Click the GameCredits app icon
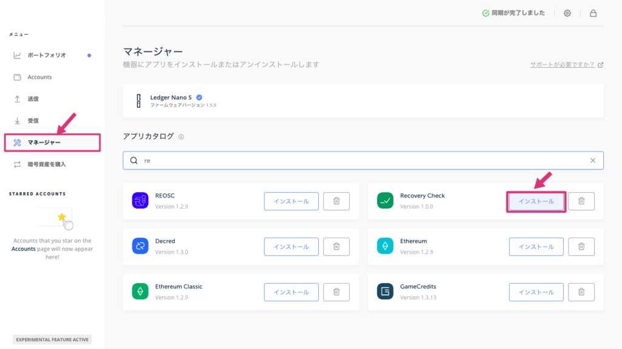This screenshot has width=622, height=349. coord(385,291)
